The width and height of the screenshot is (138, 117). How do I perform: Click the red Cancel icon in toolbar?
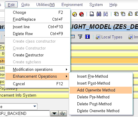[x=81, y=14]
